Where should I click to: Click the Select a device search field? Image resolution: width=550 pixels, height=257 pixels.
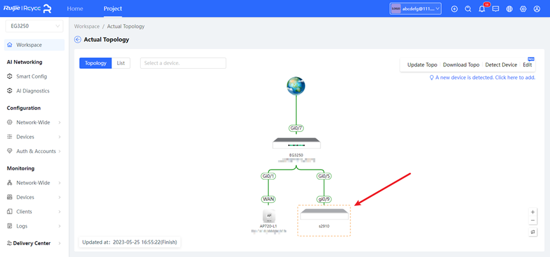click(184, 63)
